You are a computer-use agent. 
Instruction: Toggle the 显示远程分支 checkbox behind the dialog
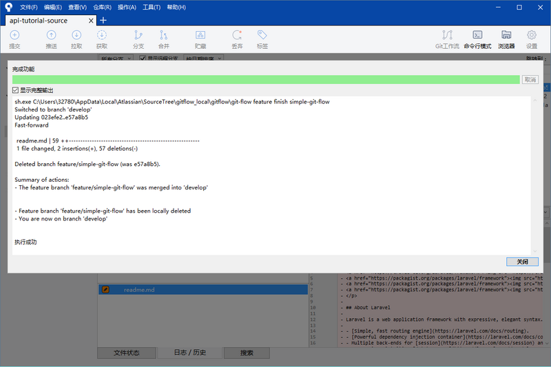click(143, 59)
